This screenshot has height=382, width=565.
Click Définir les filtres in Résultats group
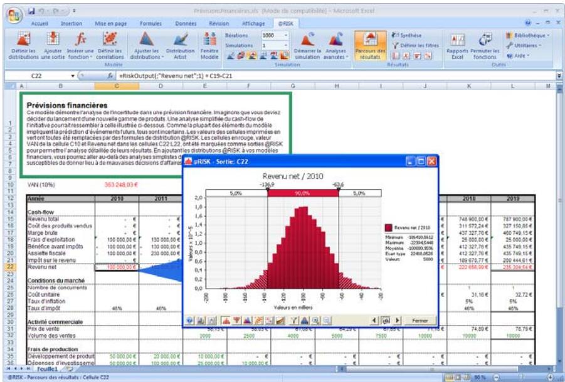tap(417, 45)
